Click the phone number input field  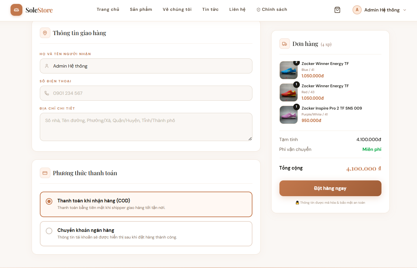pos(146,93)
